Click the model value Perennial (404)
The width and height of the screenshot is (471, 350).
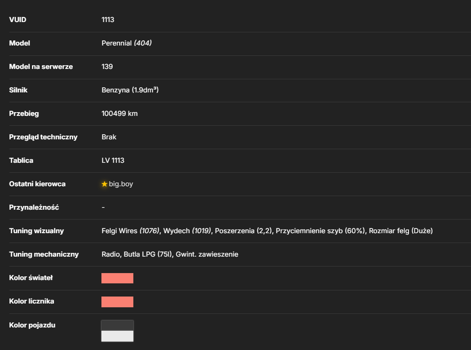pos(126,43)
